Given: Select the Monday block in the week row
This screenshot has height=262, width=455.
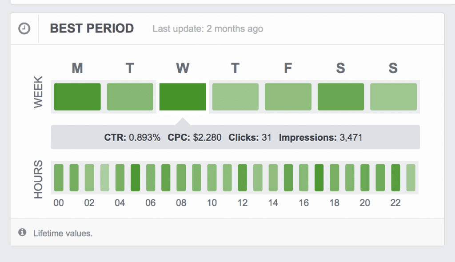Looking at the screenshot, I should [x=77, y=97].
